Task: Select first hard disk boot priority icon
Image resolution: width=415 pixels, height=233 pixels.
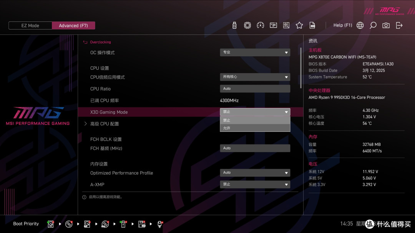Action: pos(51,224)
